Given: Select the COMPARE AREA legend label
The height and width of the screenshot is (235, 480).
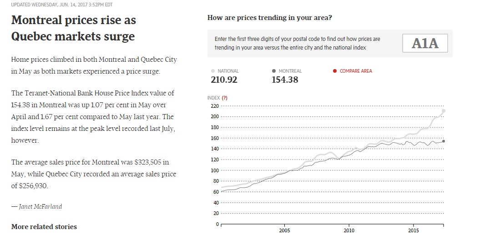Looking at the screenshot, I should 356,71.
